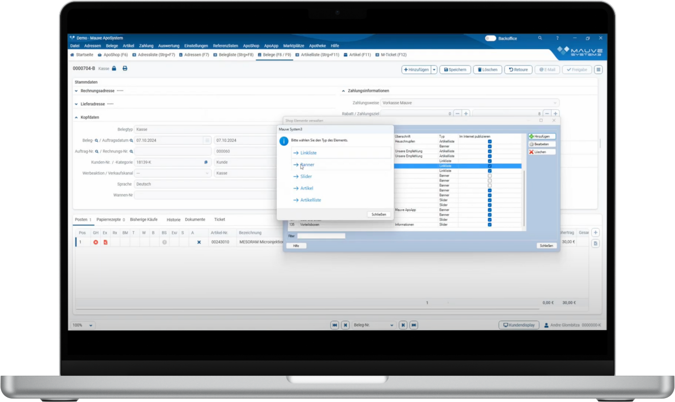Click the Kundendisplay button
This screenshot has width=675, height=402.
tap(519, 325)
